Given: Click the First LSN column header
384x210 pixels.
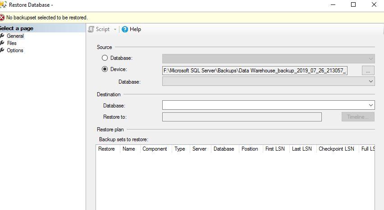Looking at the screenshot, I should [x=276, y=149].
